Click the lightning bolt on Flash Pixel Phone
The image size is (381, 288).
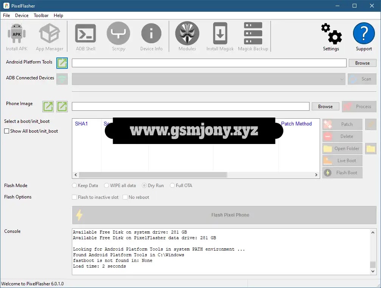(x=79, y=215)
